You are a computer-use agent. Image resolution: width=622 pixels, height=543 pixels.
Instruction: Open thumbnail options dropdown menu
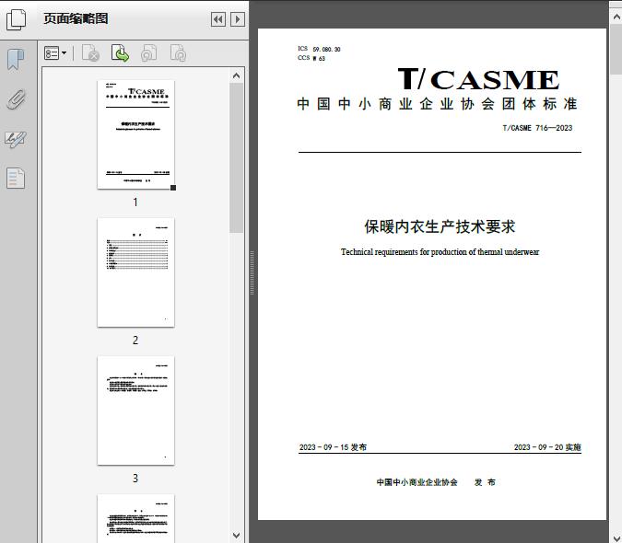[55, 54]
